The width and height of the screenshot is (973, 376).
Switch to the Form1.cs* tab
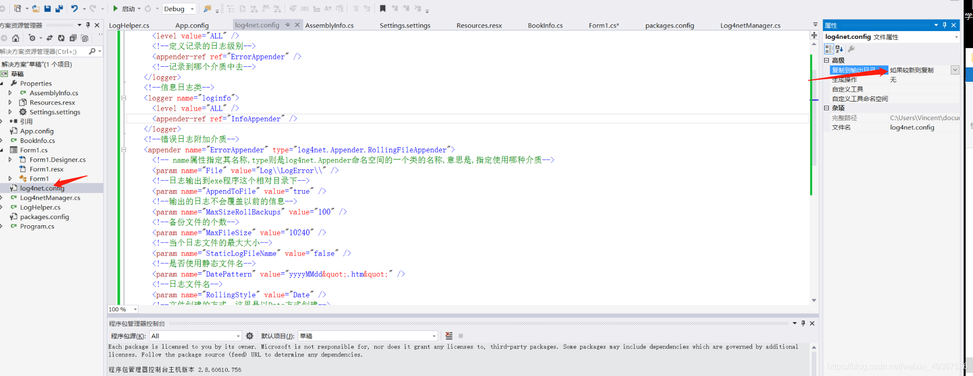pyautogui.click(x=604, y=25)
